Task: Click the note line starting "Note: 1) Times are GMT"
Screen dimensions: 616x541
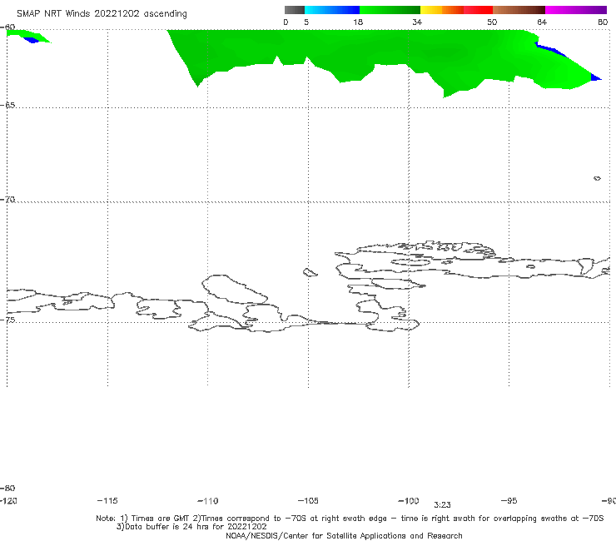Action: pos(350,519)
